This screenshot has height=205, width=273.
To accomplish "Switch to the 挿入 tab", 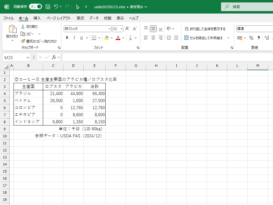I will pyautogui.click(x=37, y=18).
